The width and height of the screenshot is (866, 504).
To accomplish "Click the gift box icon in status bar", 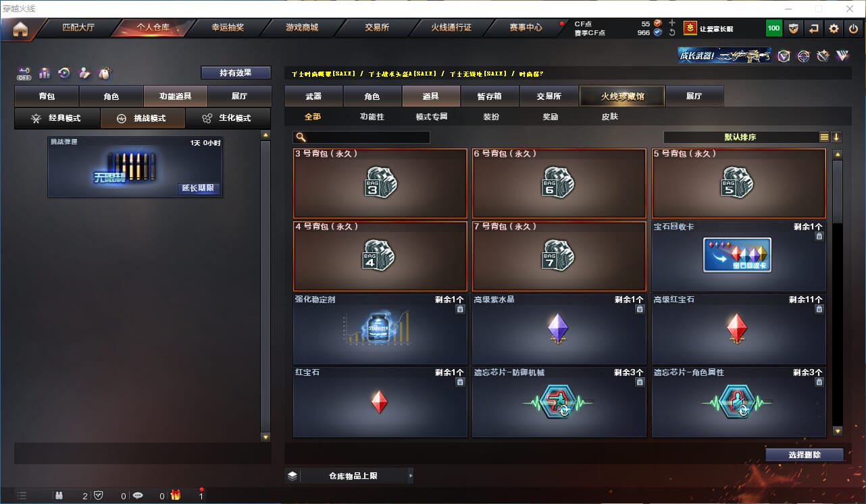I will pos(176,495).
